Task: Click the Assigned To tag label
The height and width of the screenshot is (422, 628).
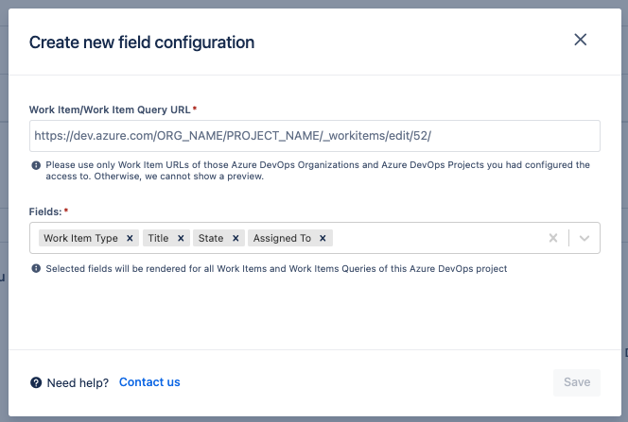Action: point(282,239)
